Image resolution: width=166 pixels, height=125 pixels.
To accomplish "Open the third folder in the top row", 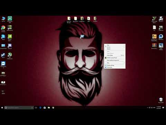I will pos(82,19).
